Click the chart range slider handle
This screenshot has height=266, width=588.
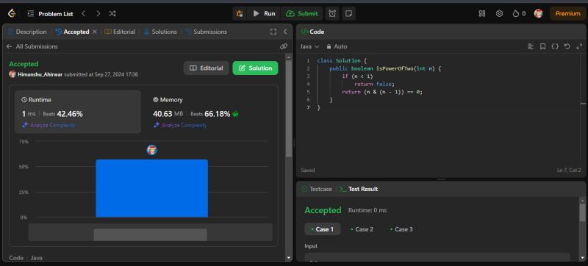click(x=150, y=234)
